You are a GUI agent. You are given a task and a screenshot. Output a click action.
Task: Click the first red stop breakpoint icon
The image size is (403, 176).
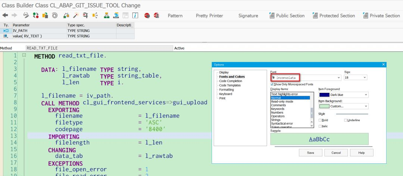coord(147,15)
